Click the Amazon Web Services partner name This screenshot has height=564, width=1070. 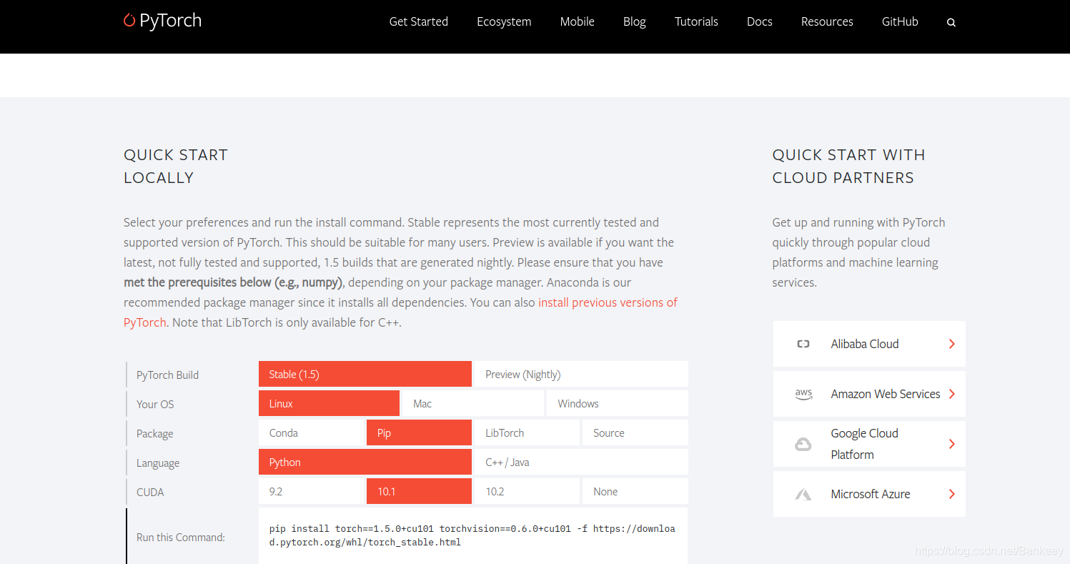click(886, 394)
